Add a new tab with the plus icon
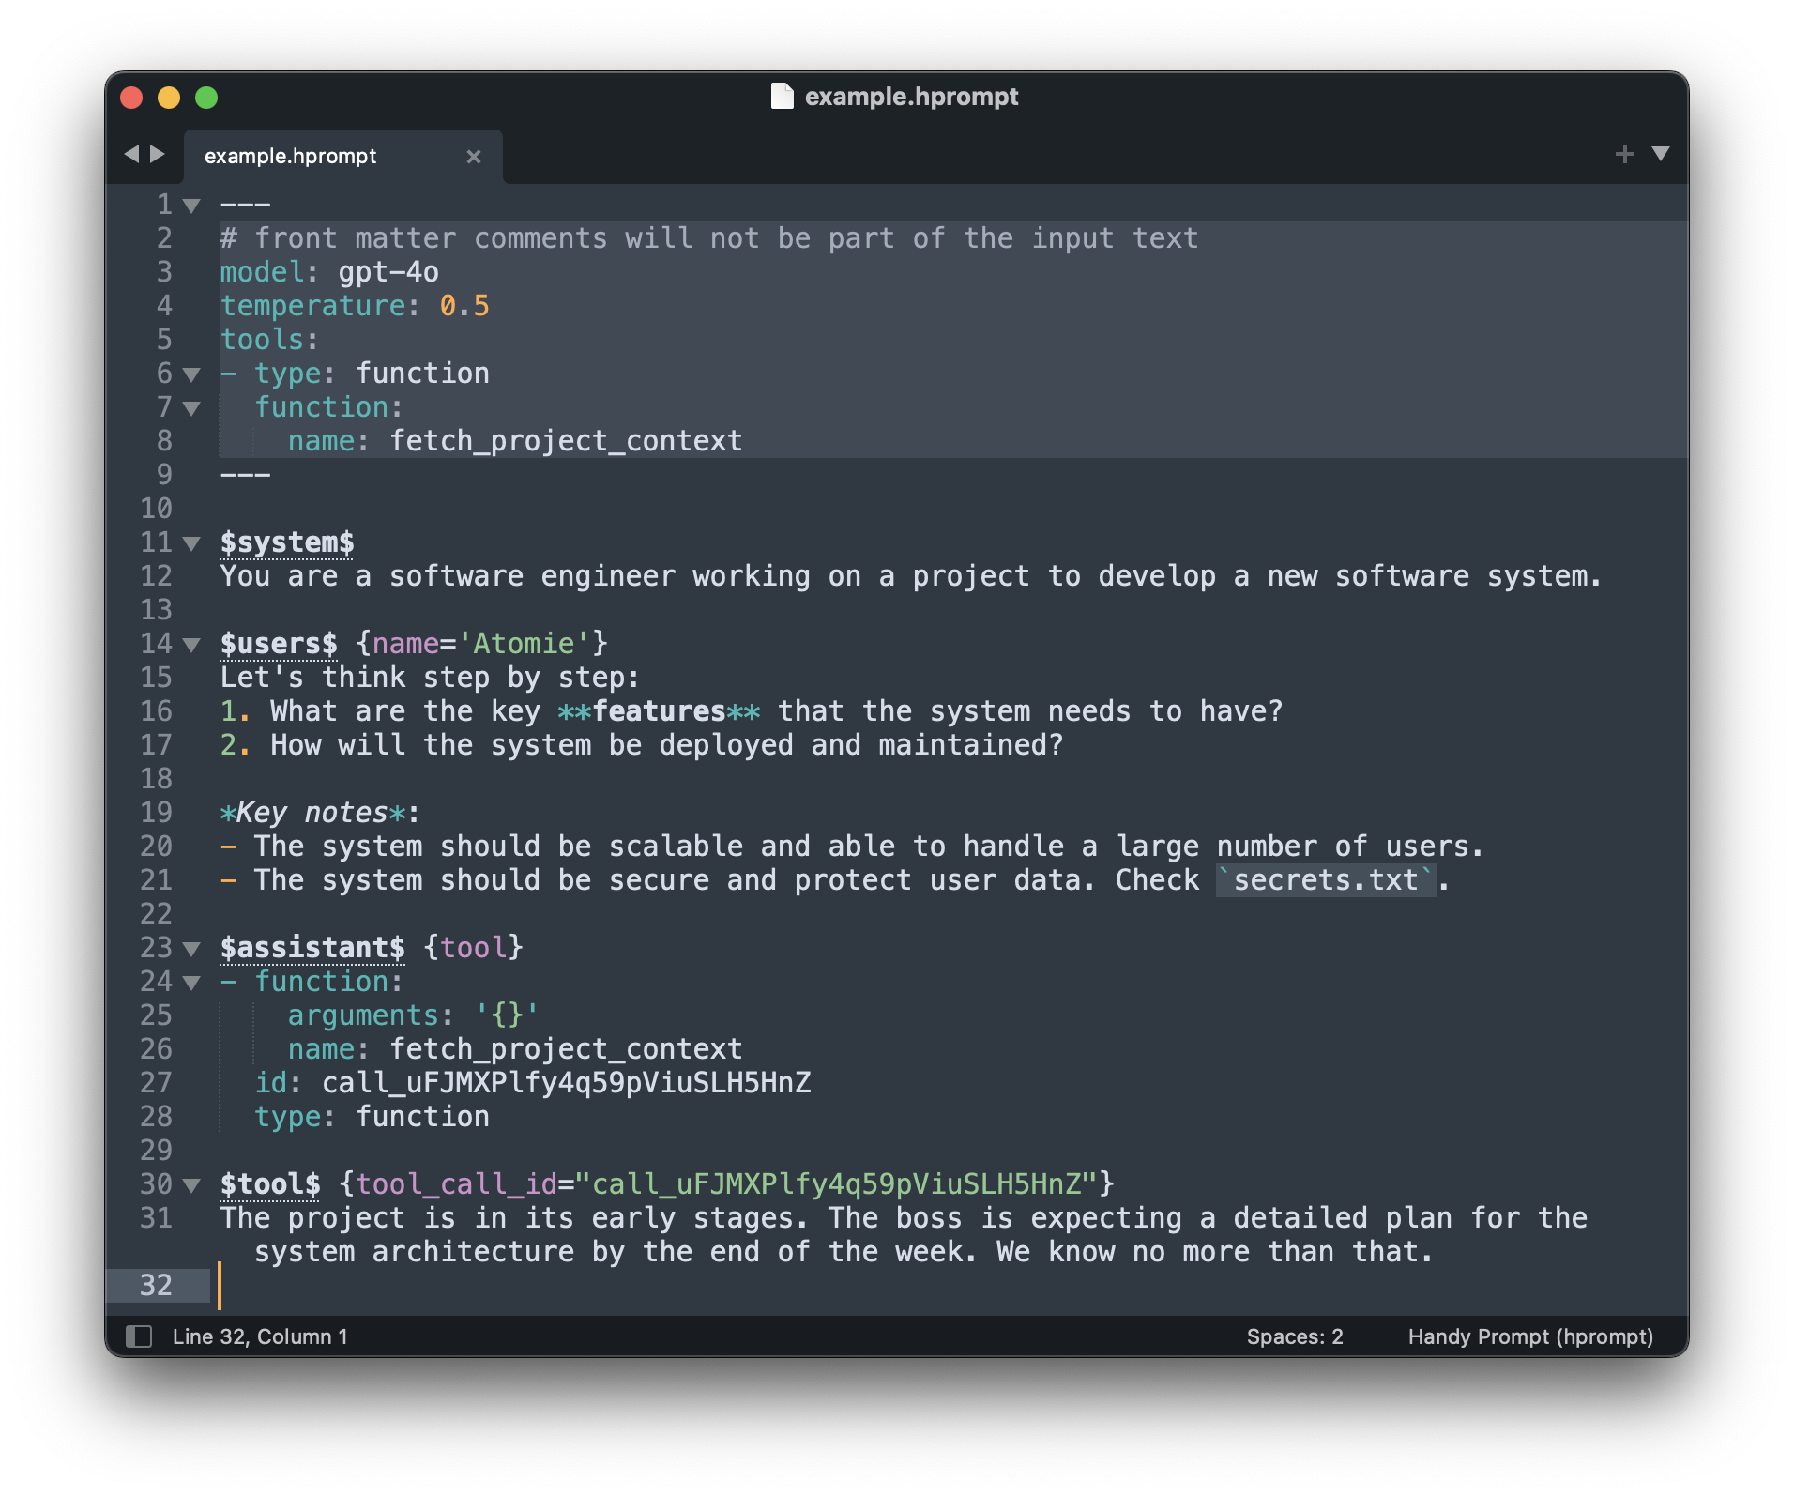1794x1496 pixels. coord(1625,154)
